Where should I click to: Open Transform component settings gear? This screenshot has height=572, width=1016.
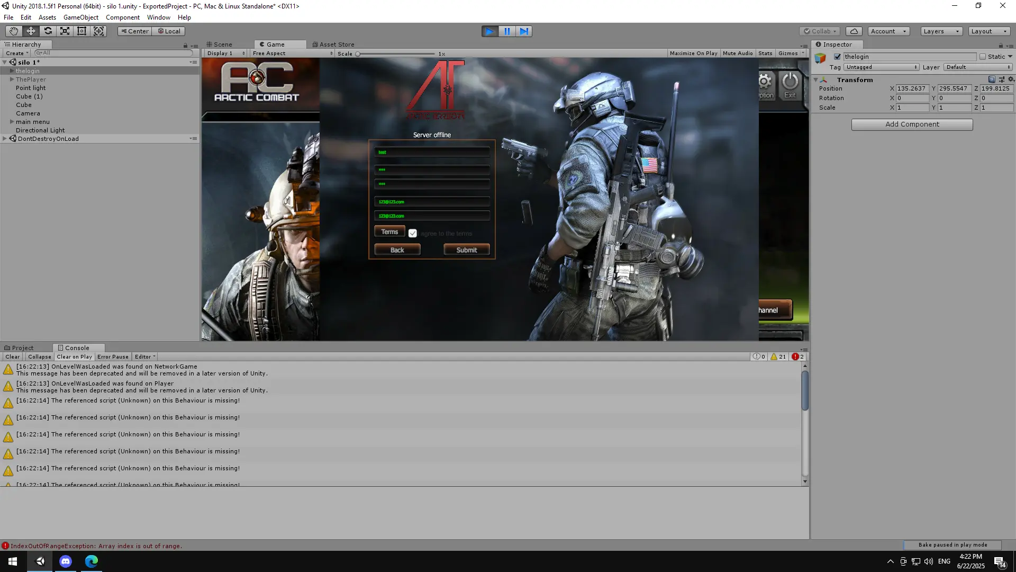(x=1011, y=79)
